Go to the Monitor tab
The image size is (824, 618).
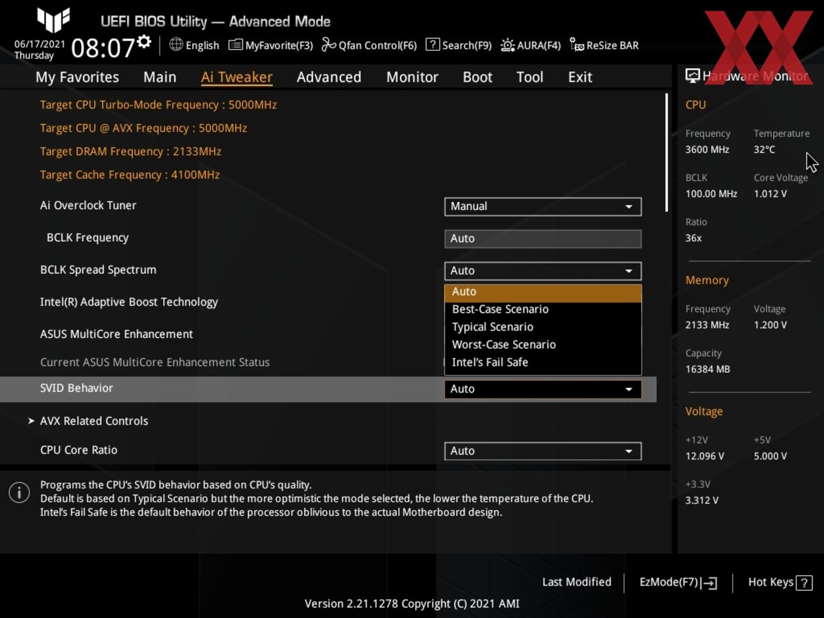tap(412, 77)
